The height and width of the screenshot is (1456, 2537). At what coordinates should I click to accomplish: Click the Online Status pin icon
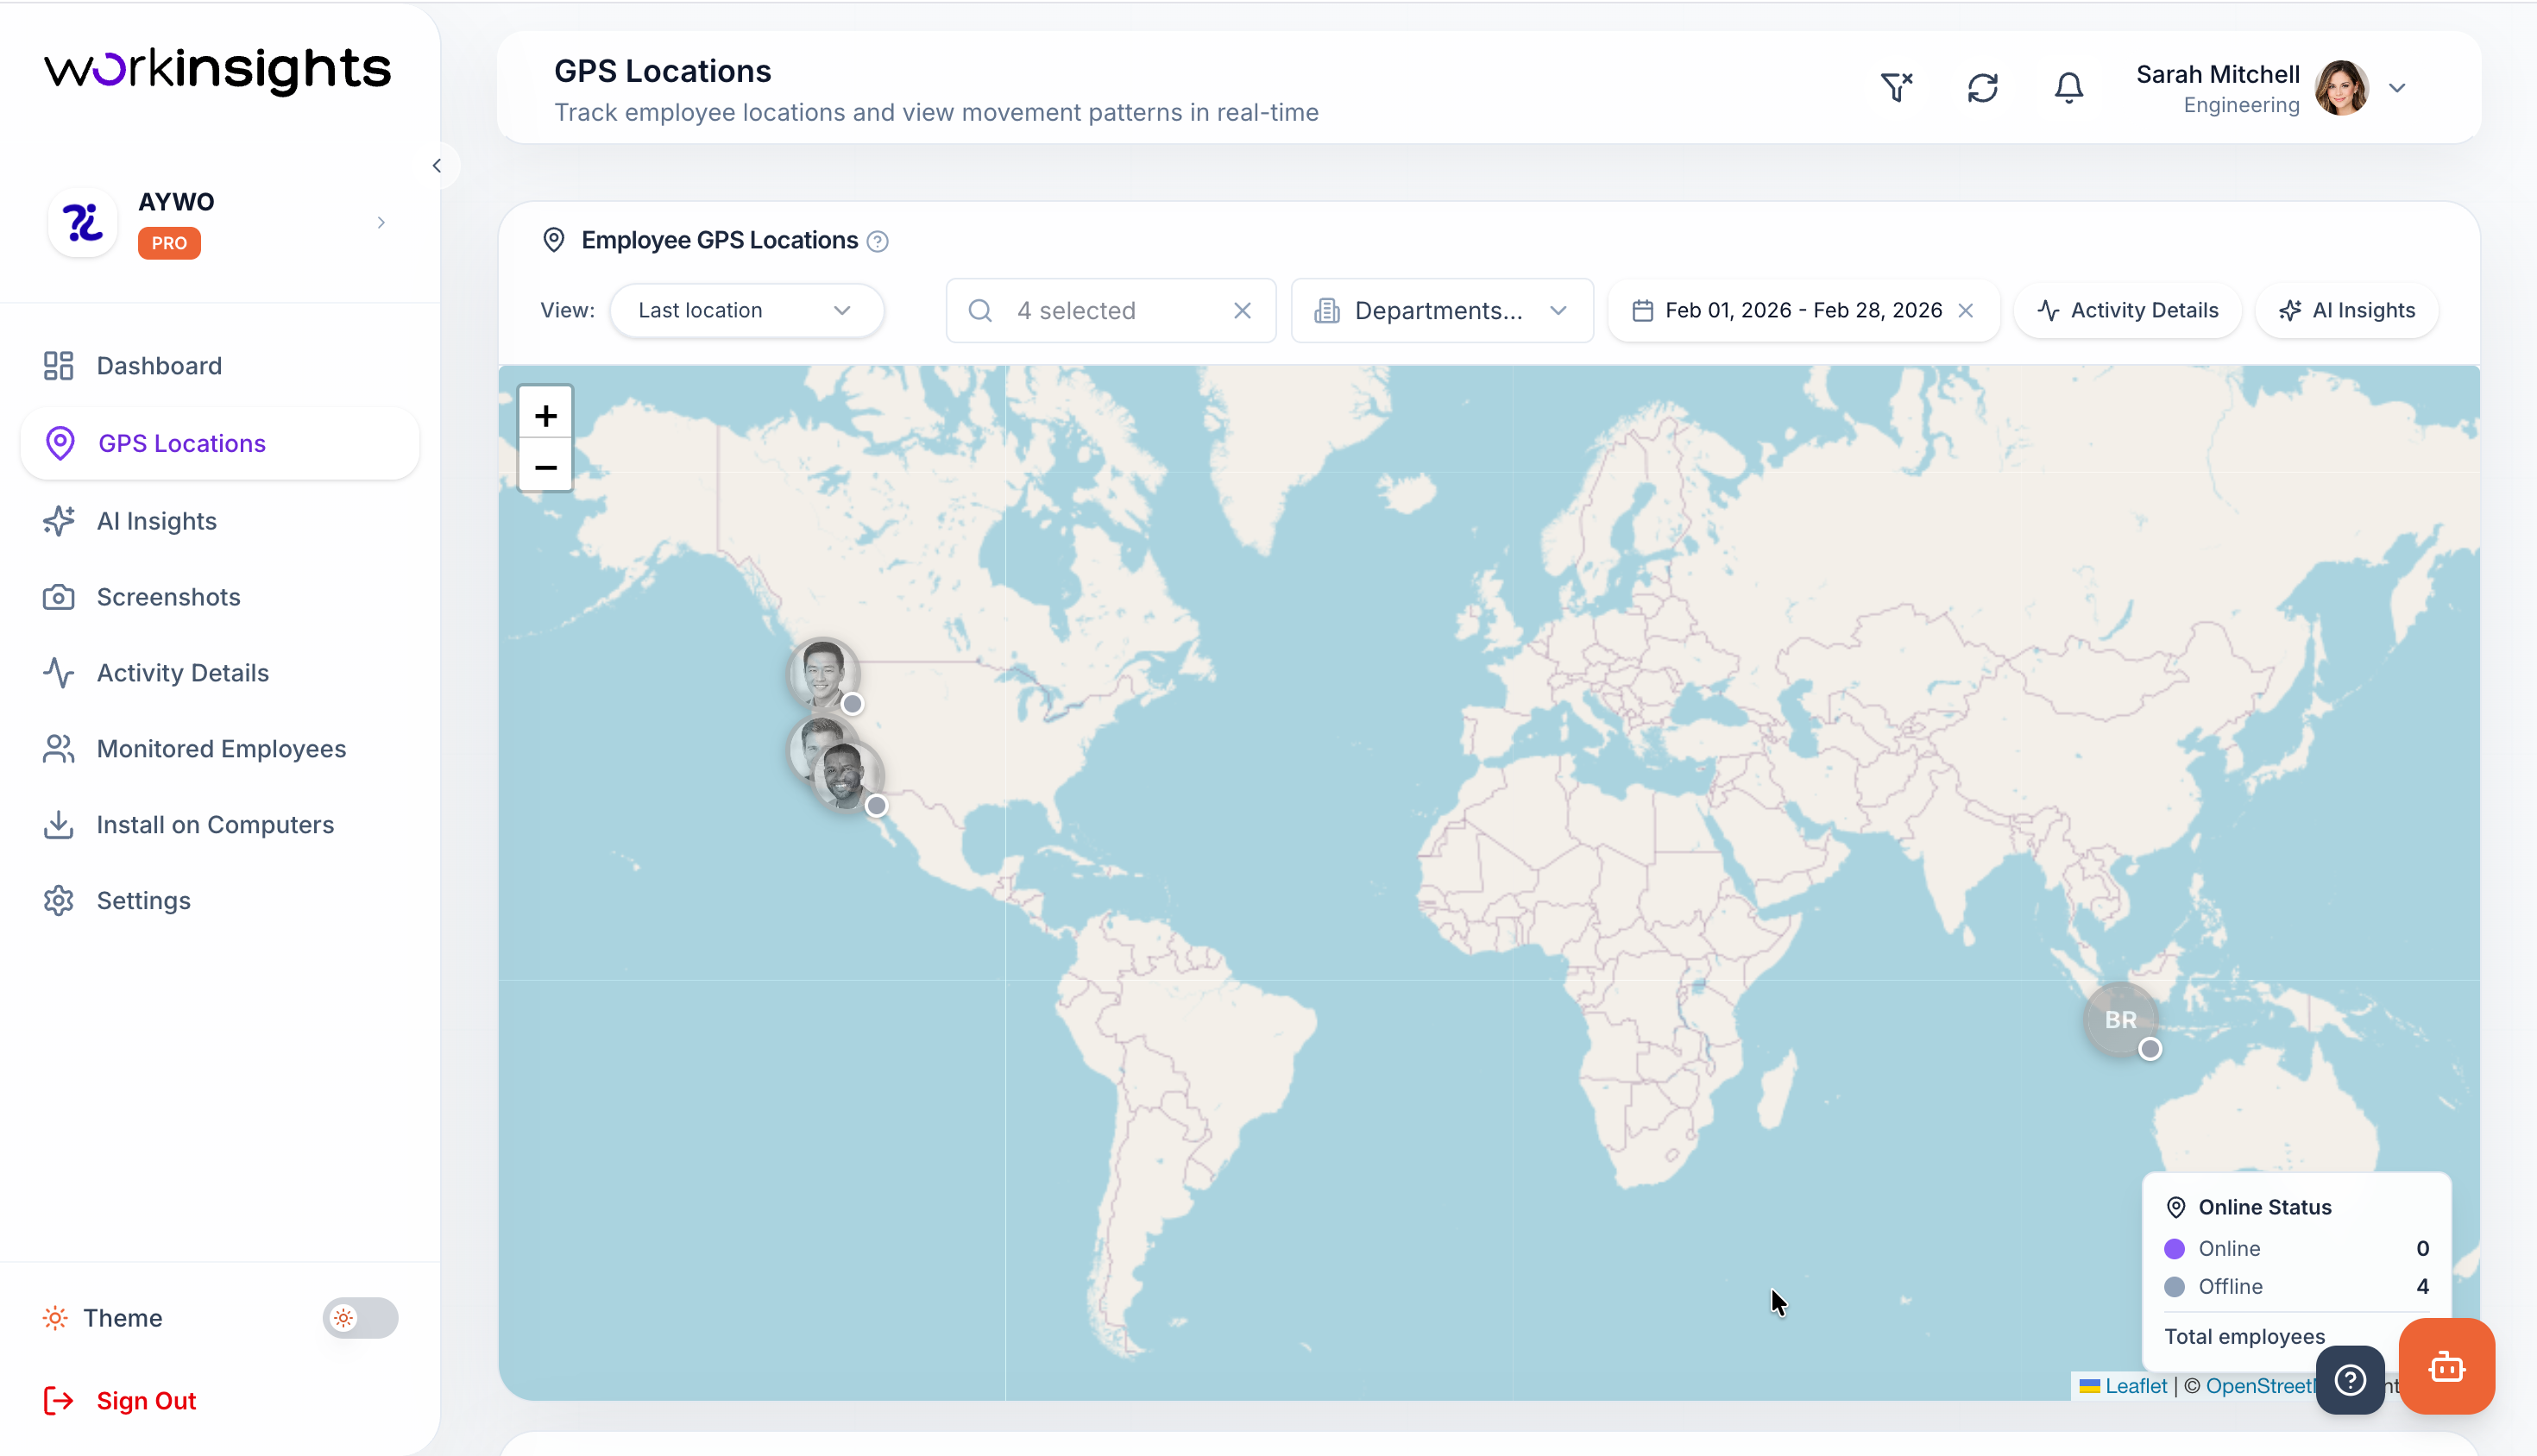tap(2175, 1208)
